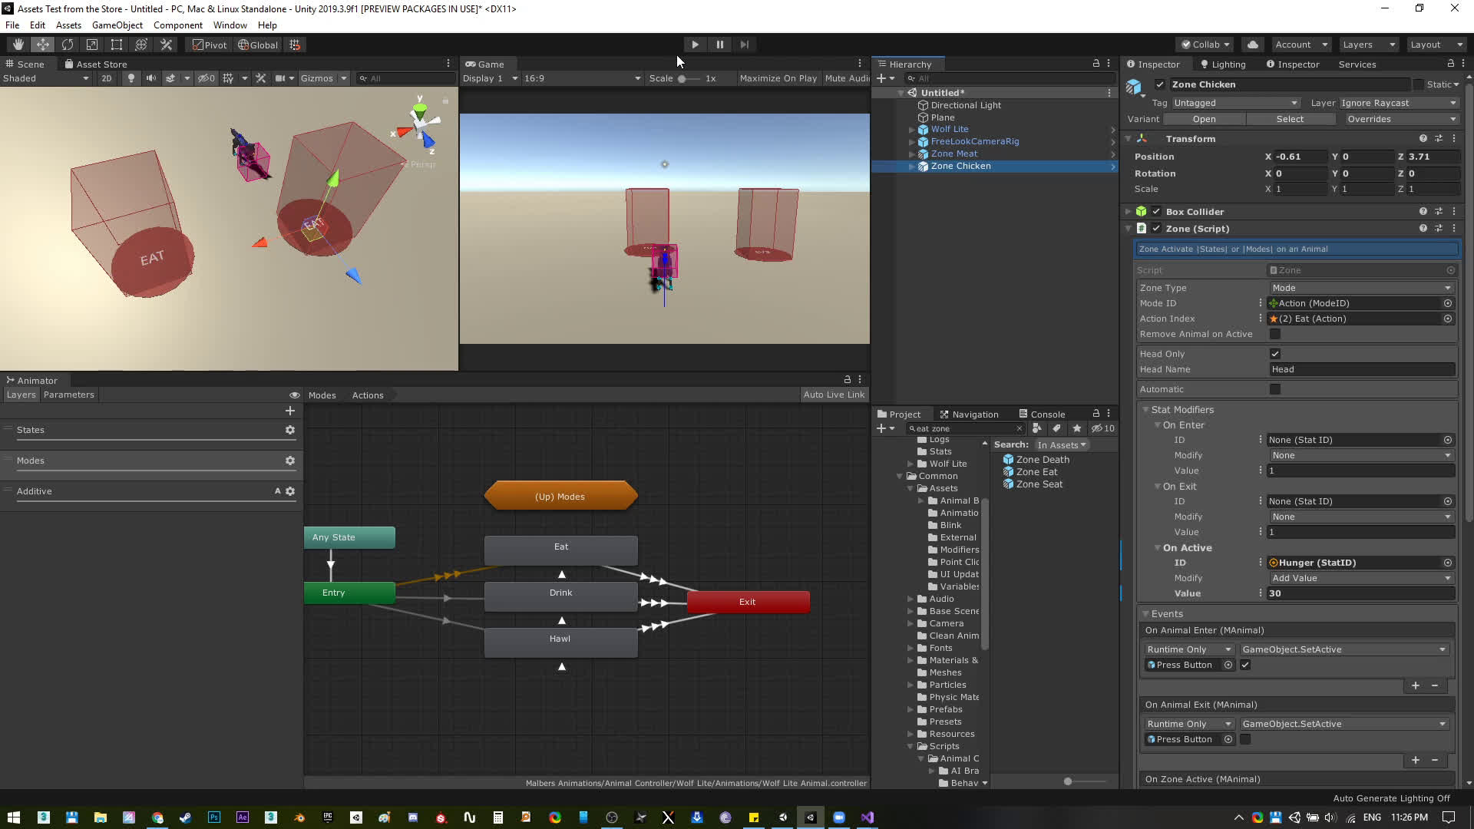Click Auto Live Link button
The image size is (1474, 829).
click(834, 395)
